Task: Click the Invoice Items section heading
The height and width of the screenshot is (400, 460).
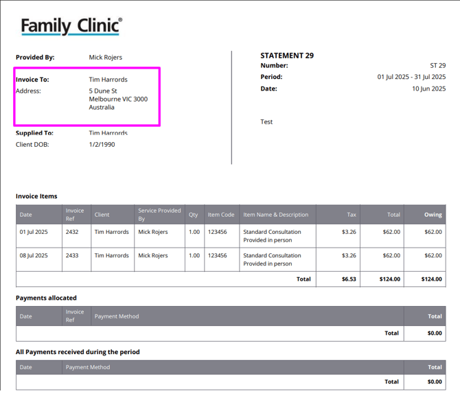Action: [x=36, y=196]
